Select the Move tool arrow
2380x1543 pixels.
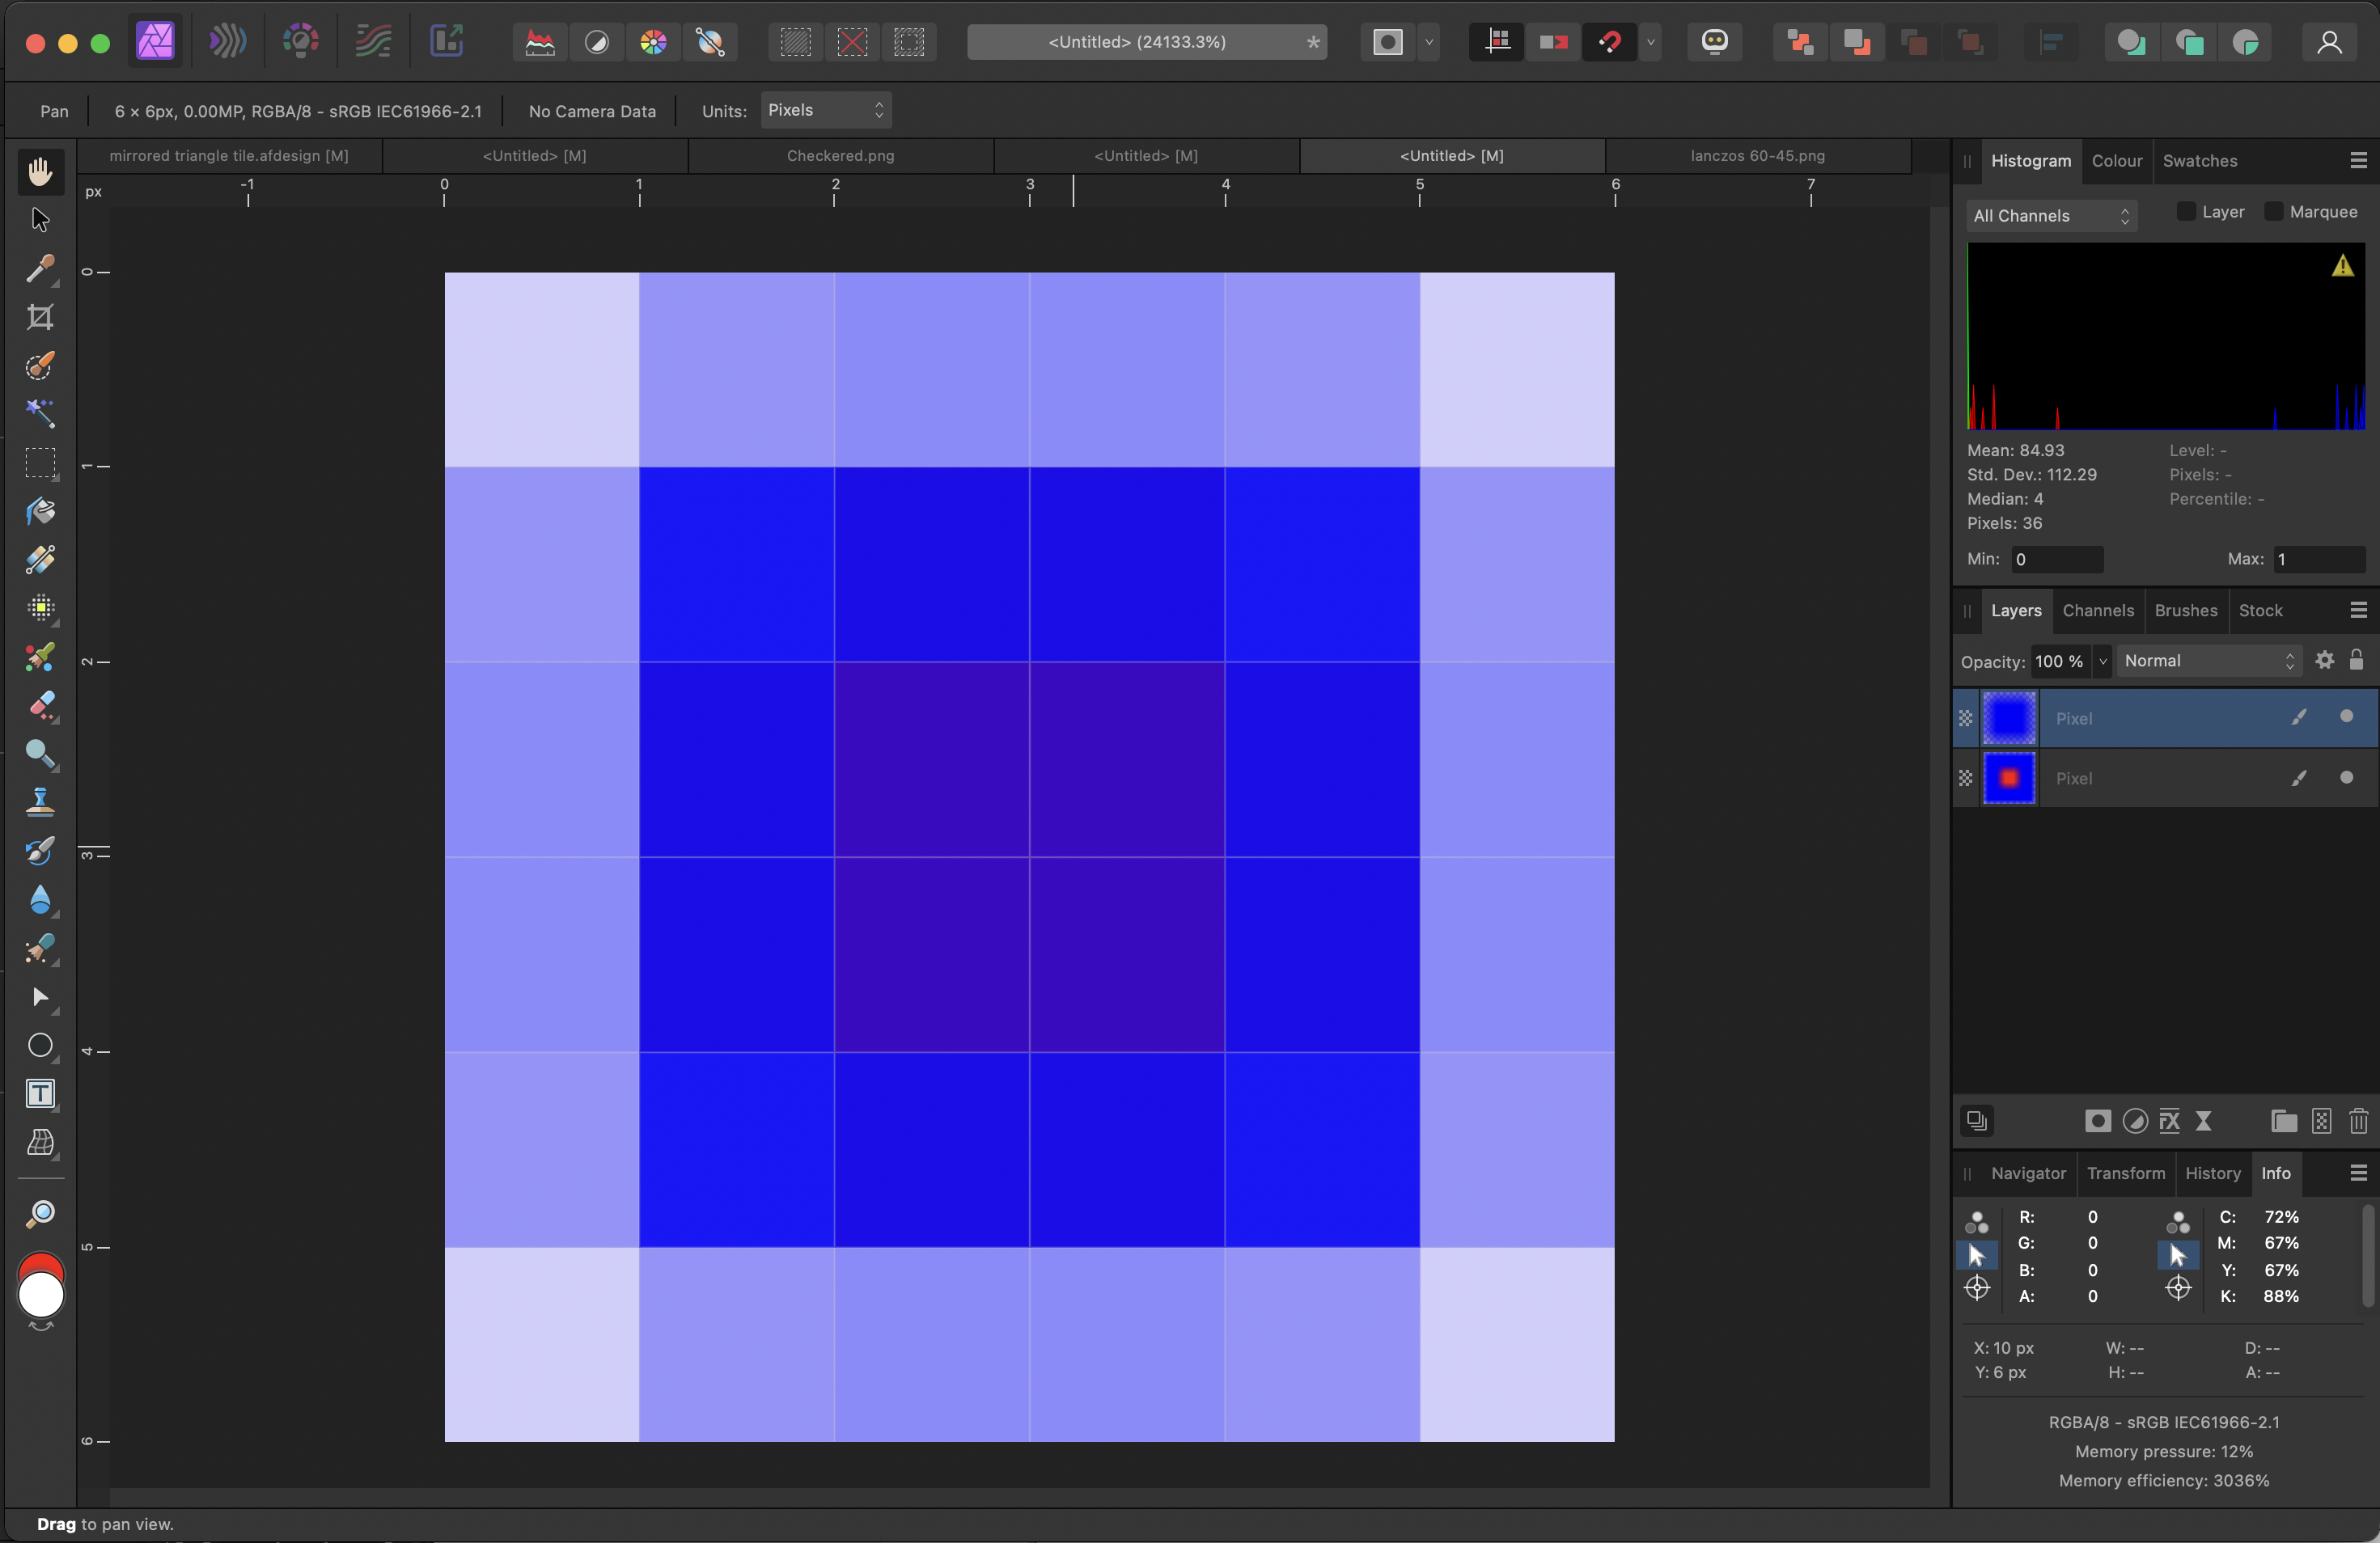click(40, 220)
